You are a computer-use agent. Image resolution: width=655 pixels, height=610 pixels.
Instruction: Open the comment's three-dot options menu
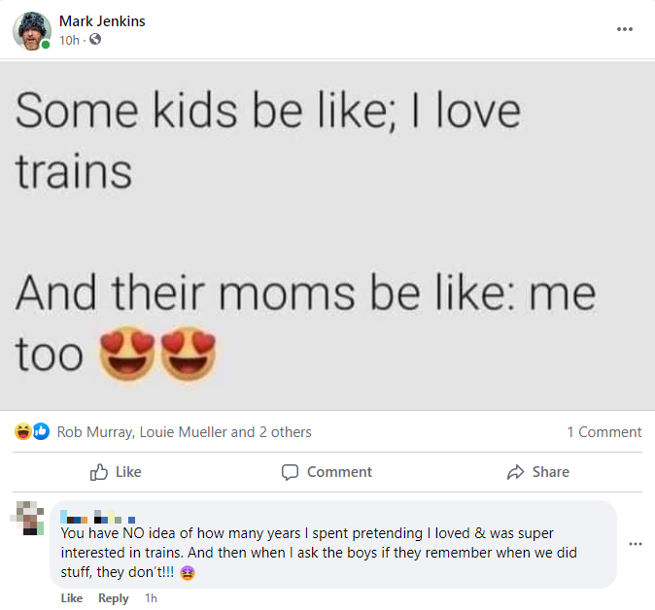click(x=636, y=544)
